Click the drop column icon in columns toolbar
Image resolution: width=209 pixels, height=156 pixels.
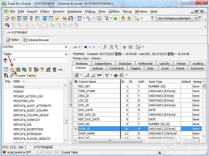coord(93,75)
